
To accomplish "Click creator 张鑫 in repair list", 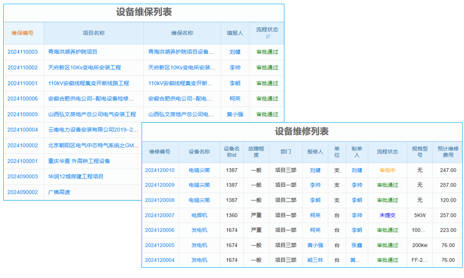I will click(357, 245).
